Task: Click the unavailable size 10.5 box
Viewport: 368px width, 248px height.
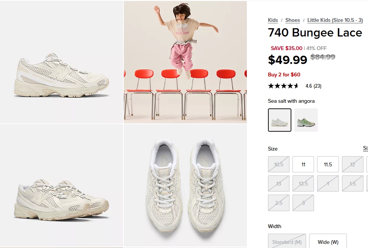Action: (279, 164)
